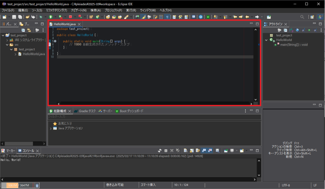The height and width of the screenshot is (189, 325).
Task: Collapse the test_project root tree node
Action: point(3,35)
